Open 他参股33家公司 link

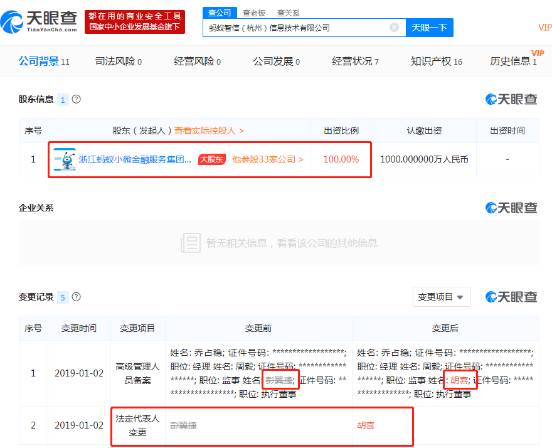(268, 159)
